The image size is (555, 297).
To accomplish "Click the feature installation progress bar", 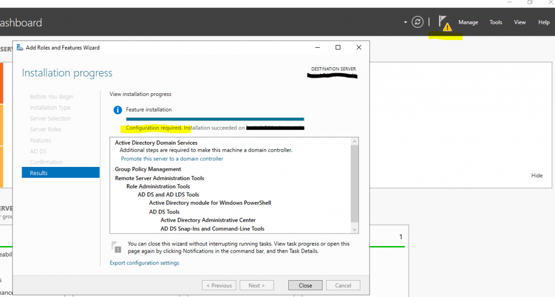I will (215, 119).
